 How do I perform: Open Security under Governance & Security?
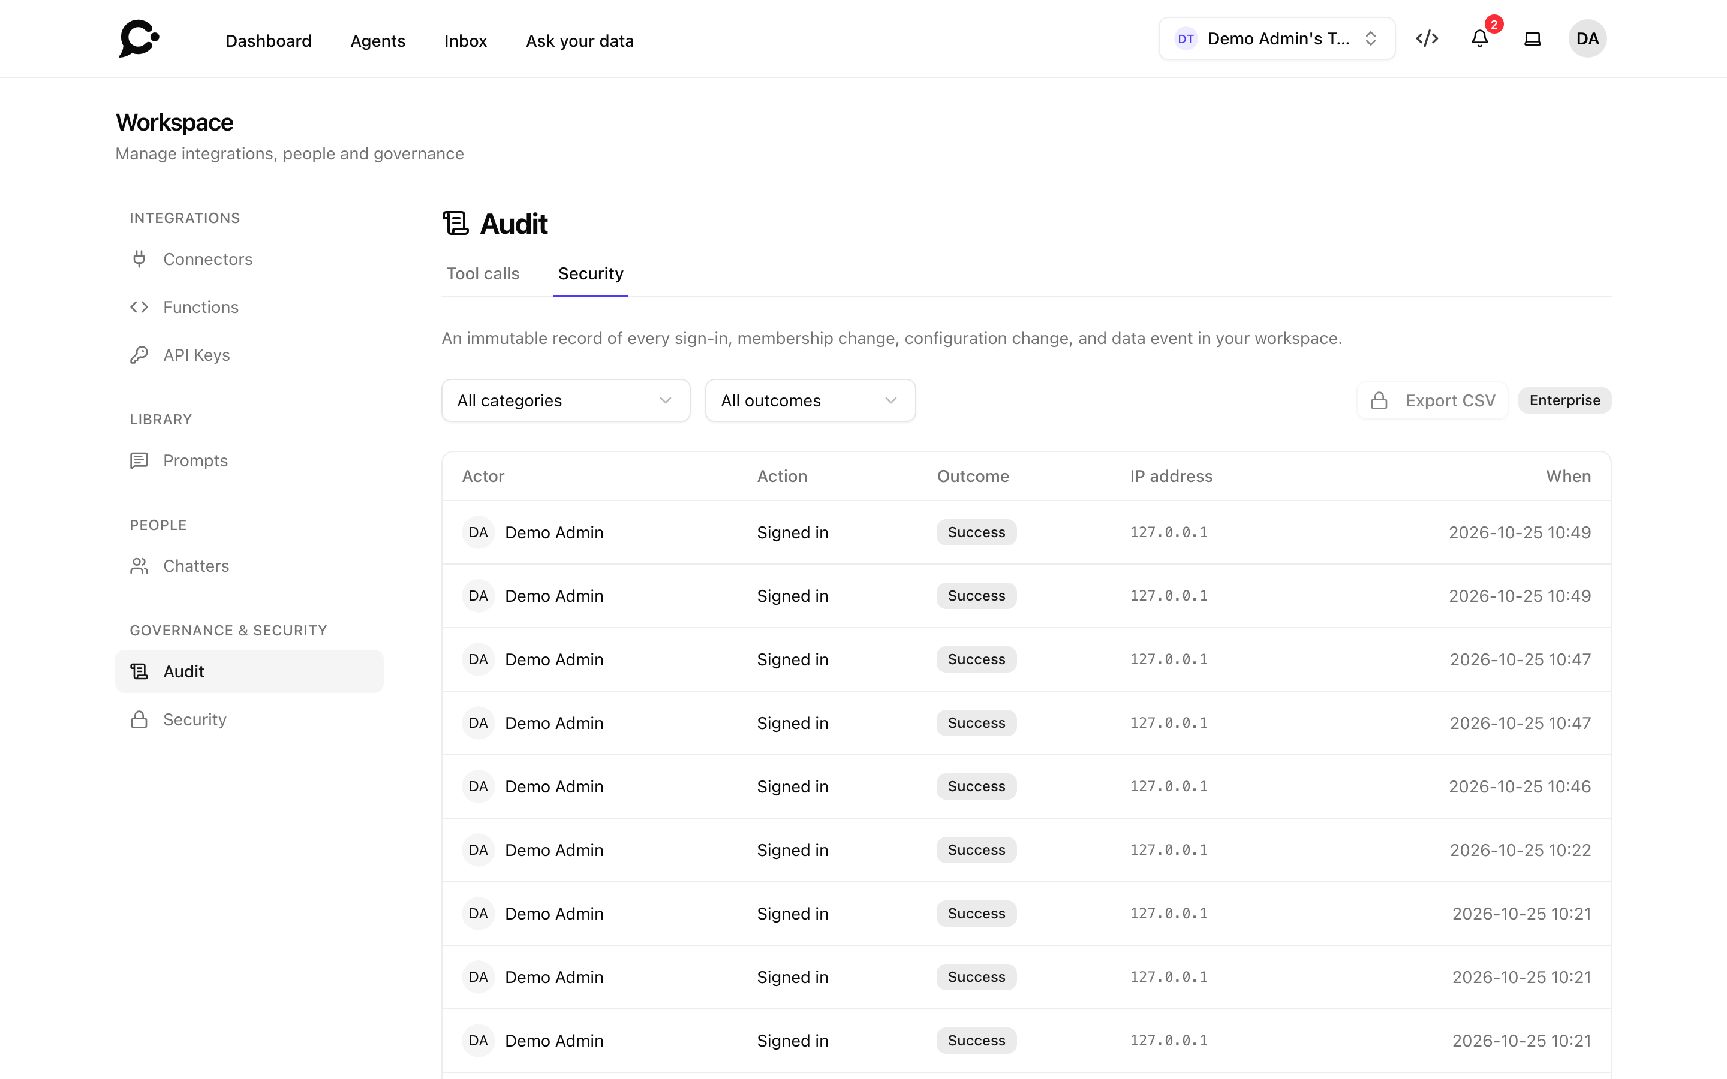click(249, 719)
